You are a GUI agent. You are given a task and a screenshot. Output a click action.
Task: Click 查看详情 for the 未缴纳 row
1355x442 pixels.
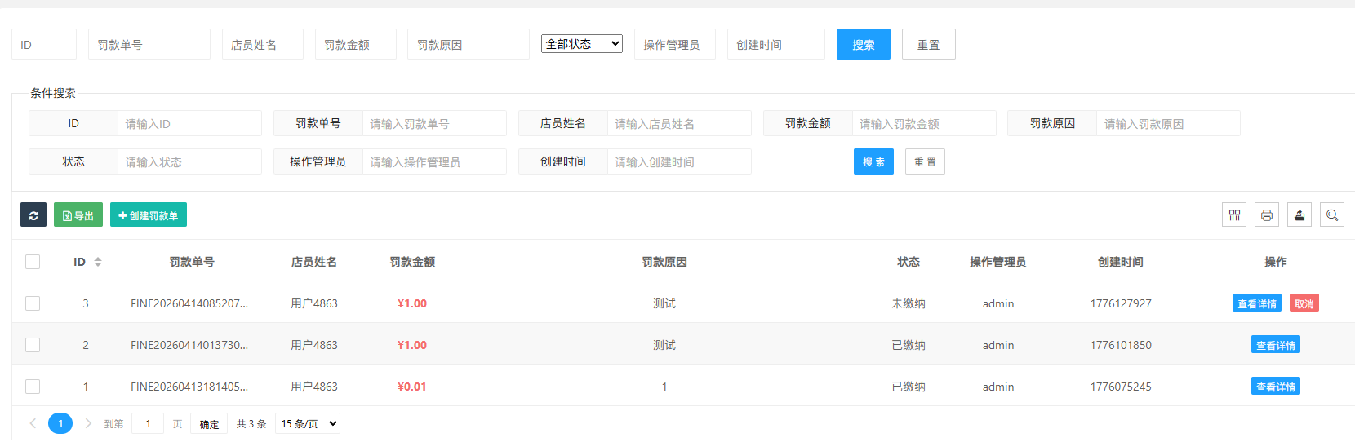coord(1256,303)
